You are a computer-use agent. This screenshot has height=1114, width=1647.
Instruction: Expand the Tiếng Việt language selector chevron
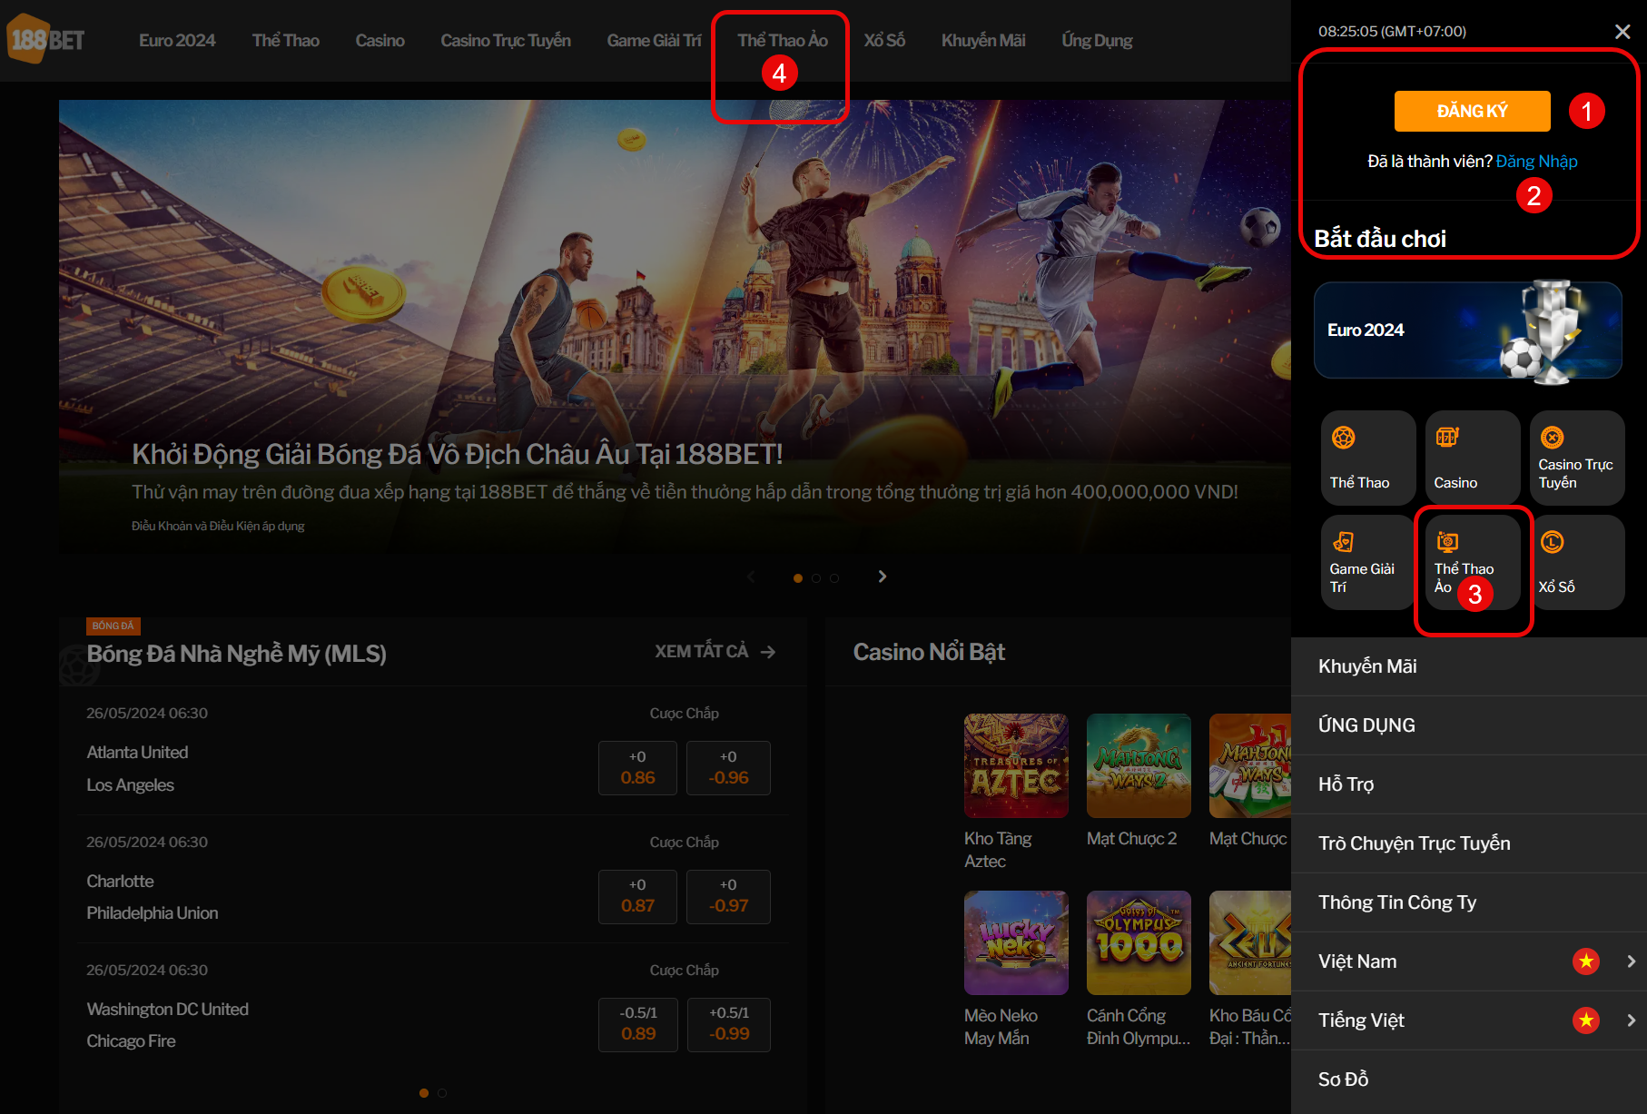[1632, 1020]
